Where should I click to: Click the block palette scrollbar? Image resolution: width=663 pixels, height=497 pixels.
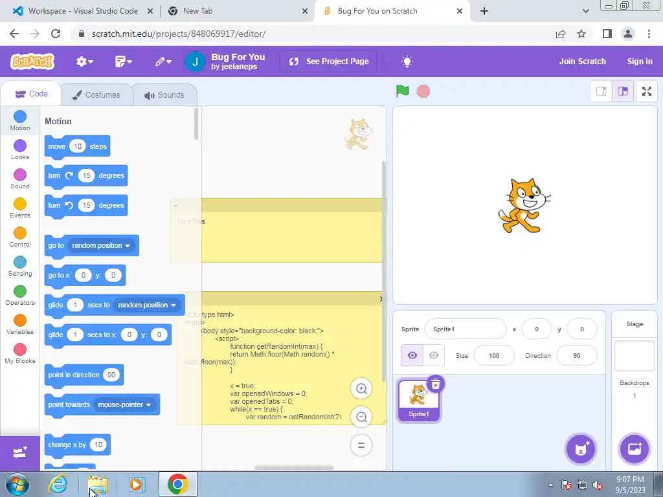(x=196, y=124)
